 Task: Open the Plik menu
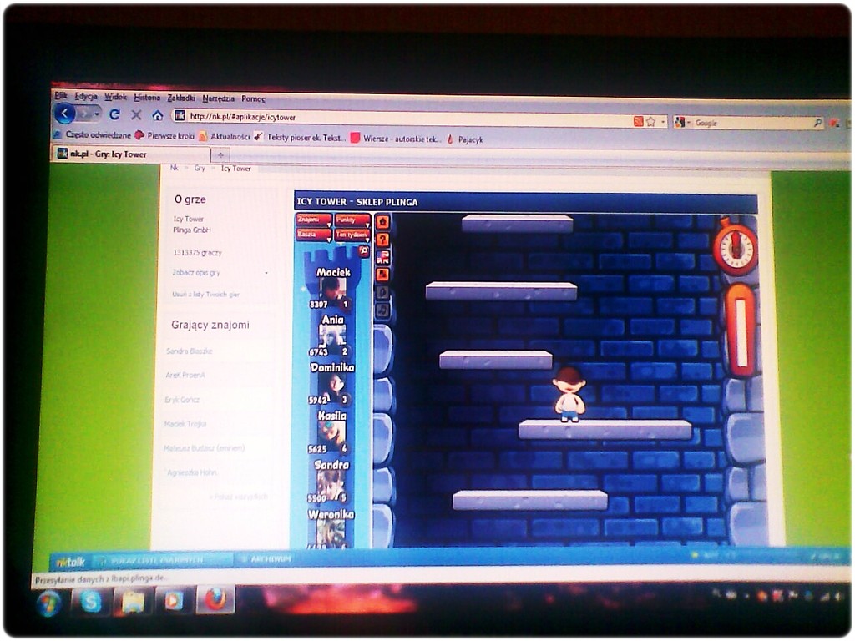60,96
